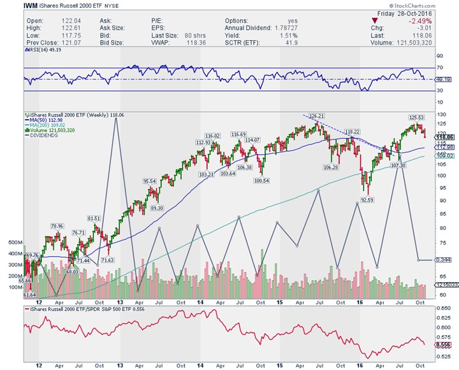The image size is (459, 370).
Task: Click the 114.07 price label
Action: tap(252, 140)
